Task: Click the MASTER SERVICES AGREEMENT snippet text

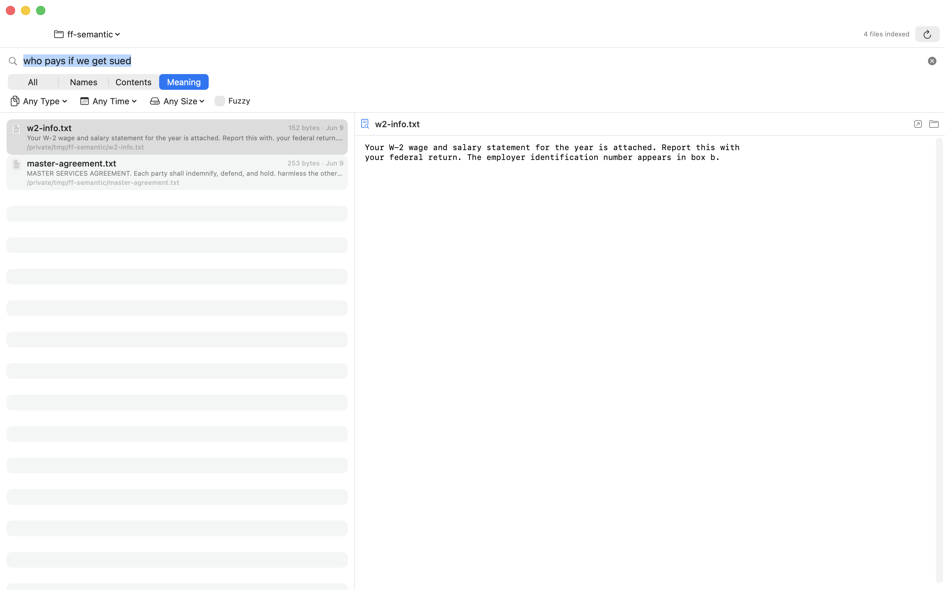Action: pyautogui.click(x=185, y=173)
